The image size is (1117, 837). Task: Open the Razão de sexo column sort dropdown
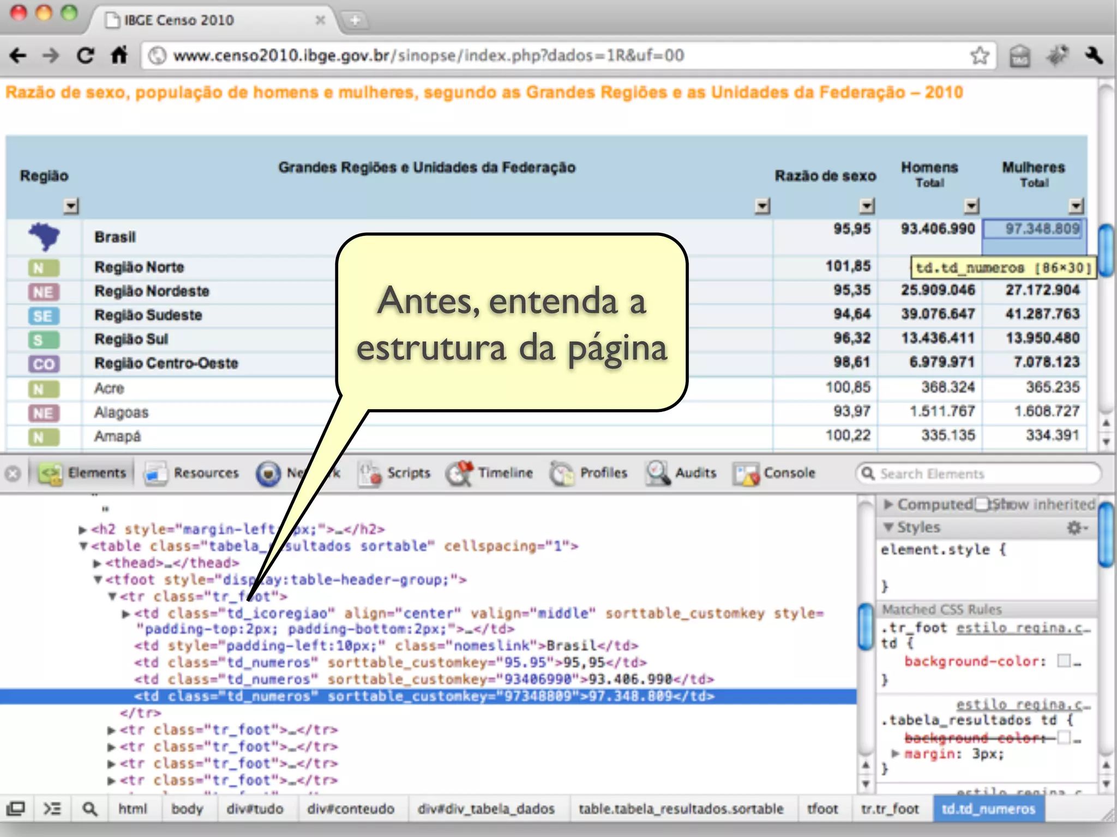867,206
